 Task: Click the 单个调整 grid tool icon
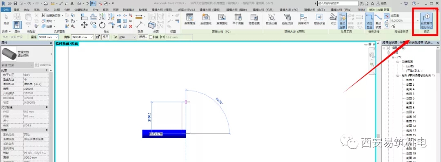point(238,19)
